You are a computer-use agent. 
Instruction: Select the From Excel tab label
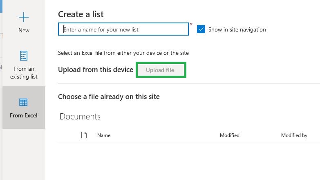coord(24,115)
